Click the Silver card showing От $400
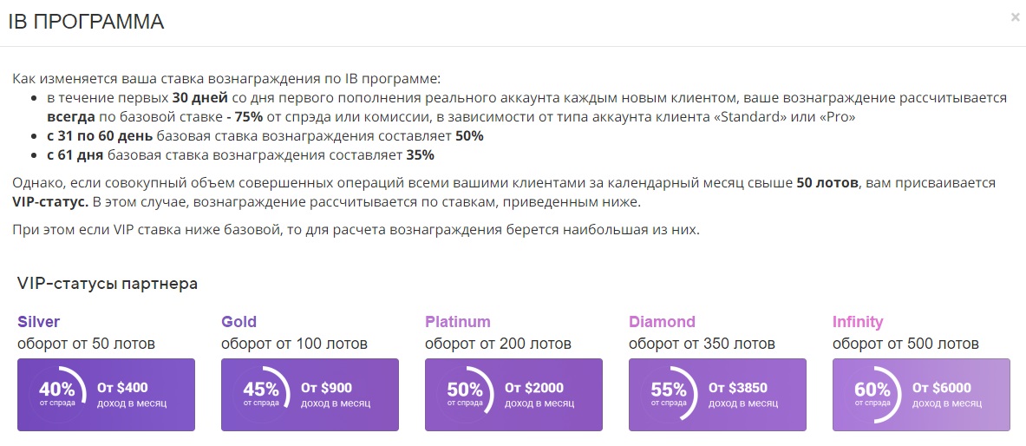Viewport: 1026px width, 446px height. tap(130, 395)
